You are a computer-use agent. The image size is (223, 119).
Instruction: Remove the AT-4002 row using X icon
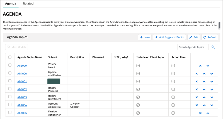pos(197,90)
